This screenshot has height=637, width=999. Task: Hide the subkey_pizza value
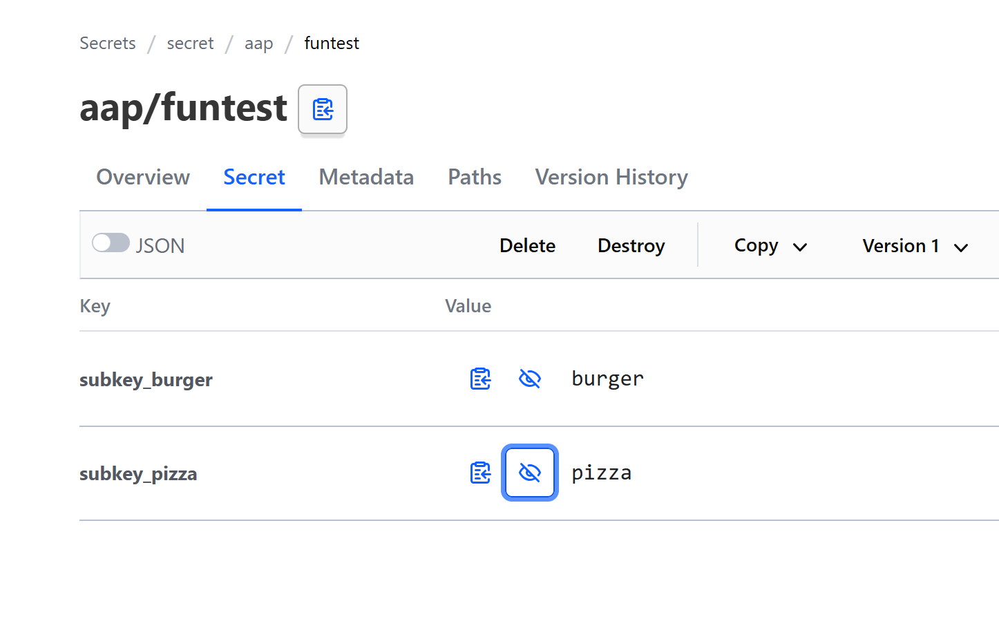(529, 473)
